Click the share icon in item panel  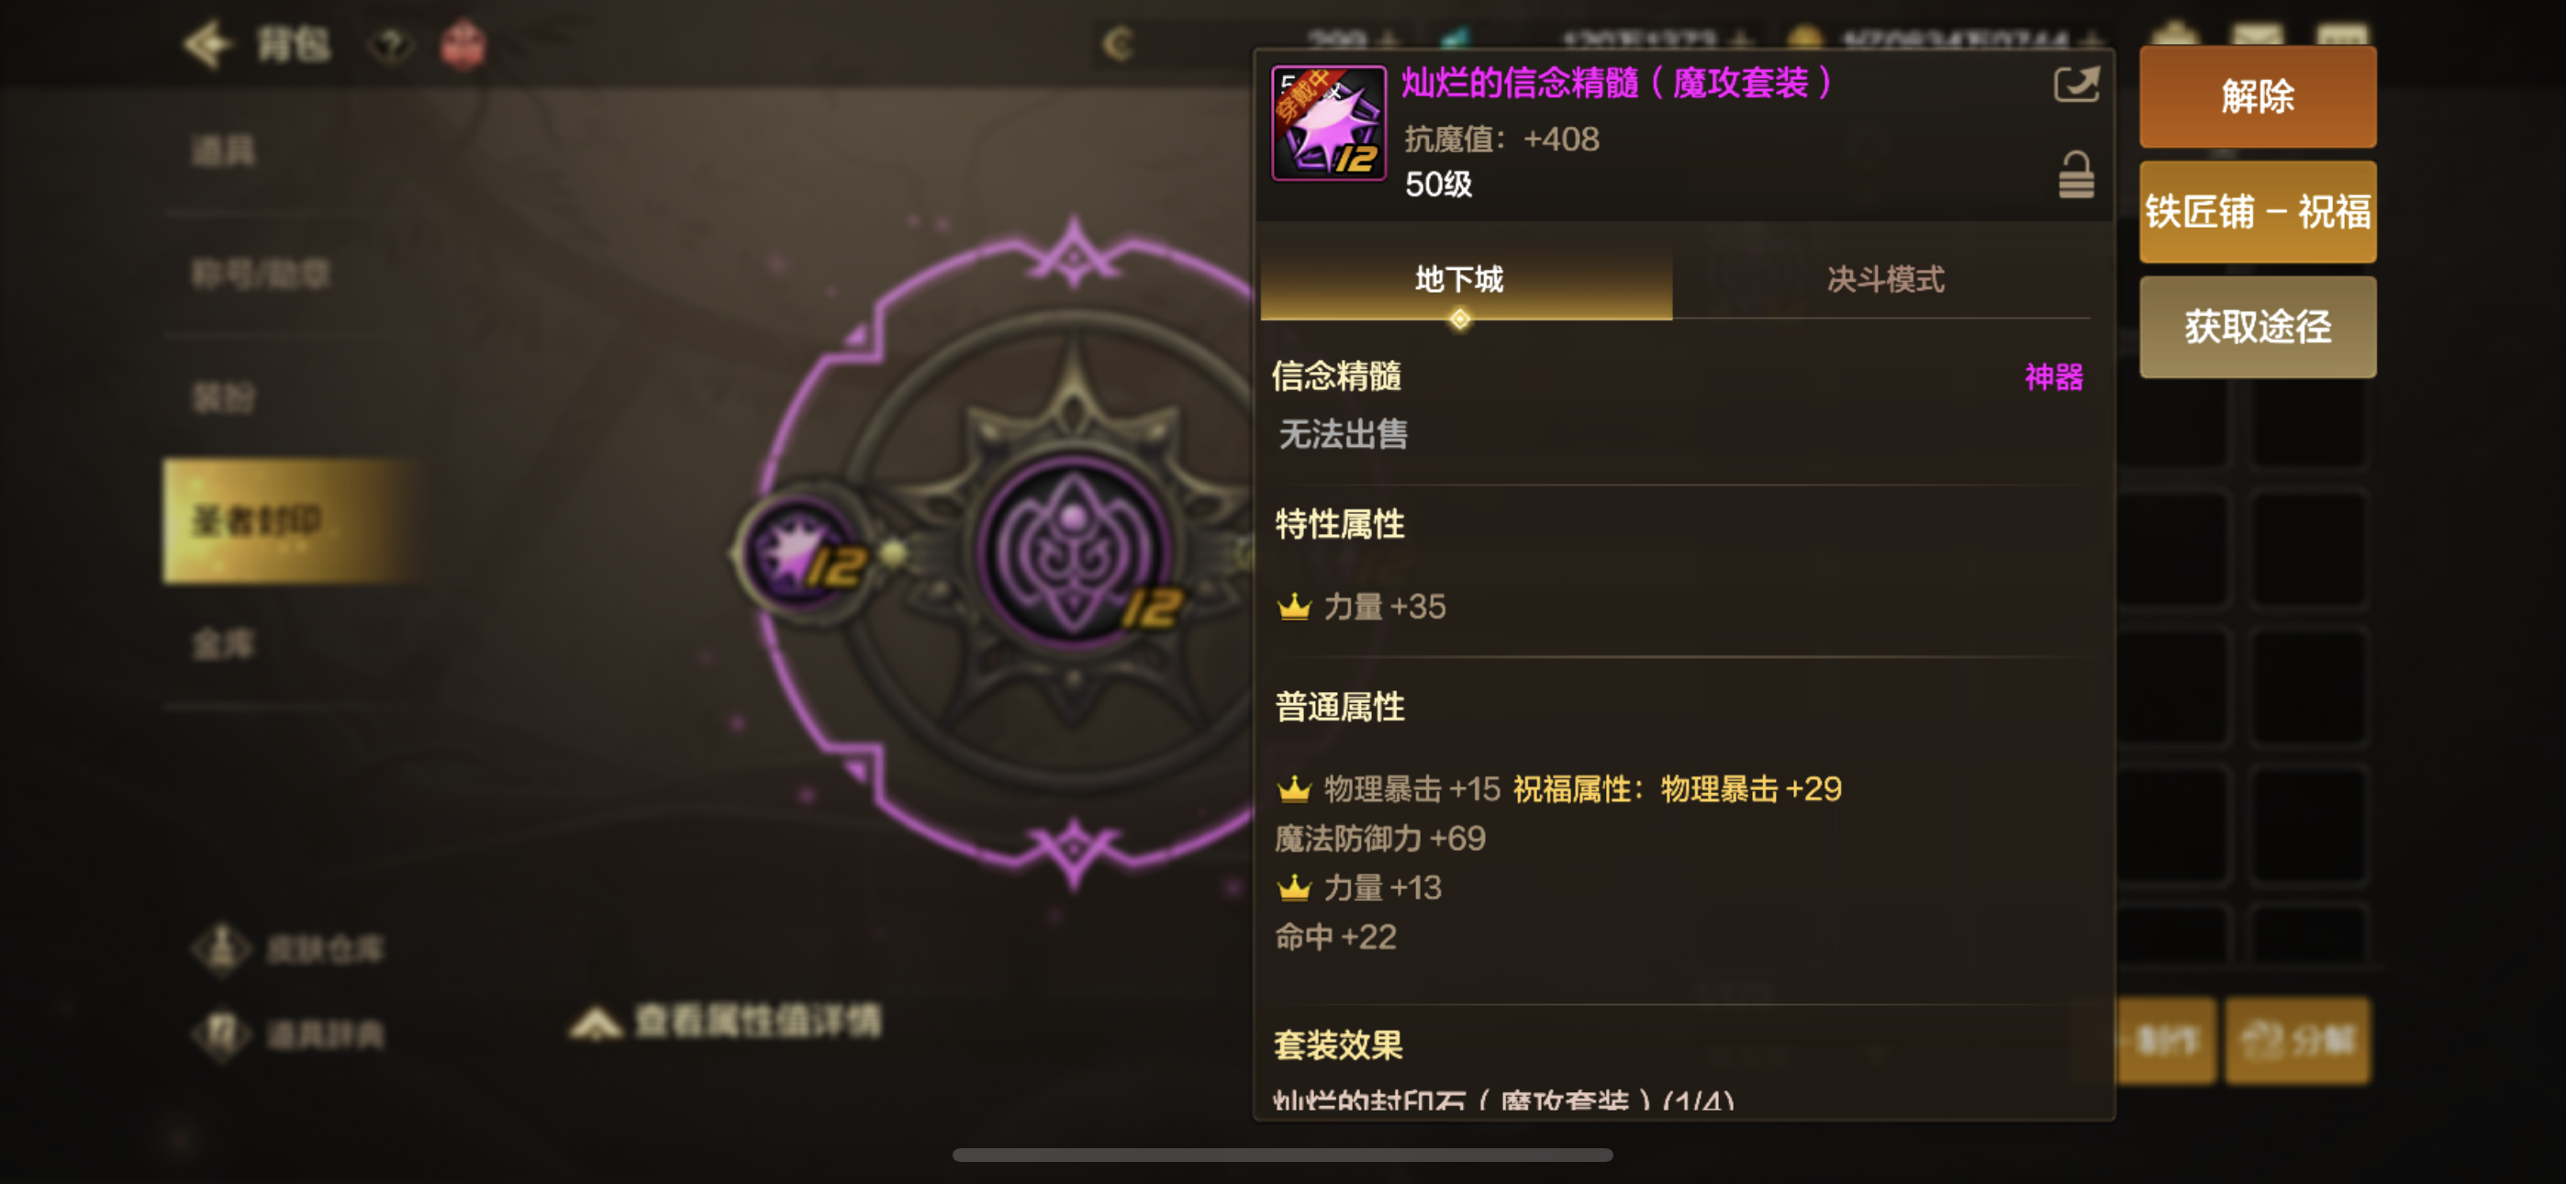[x=2076, y=84]
